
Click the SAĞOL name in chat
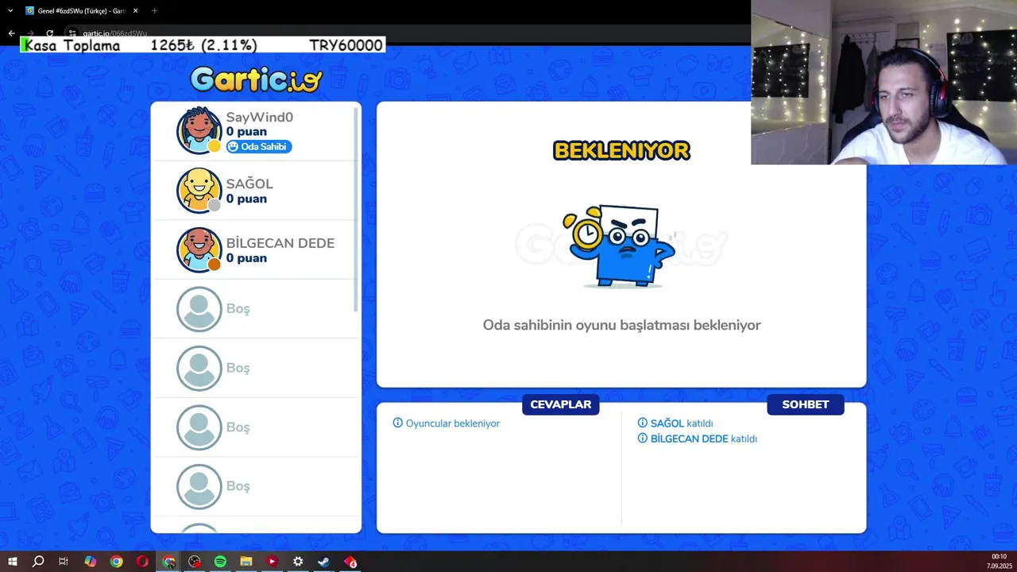667,423
